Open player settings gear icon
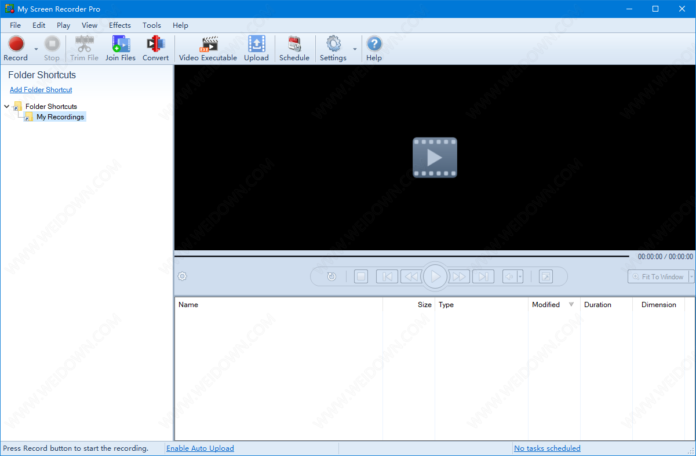Viewport: 696px width, 456px height. [182, 276]
